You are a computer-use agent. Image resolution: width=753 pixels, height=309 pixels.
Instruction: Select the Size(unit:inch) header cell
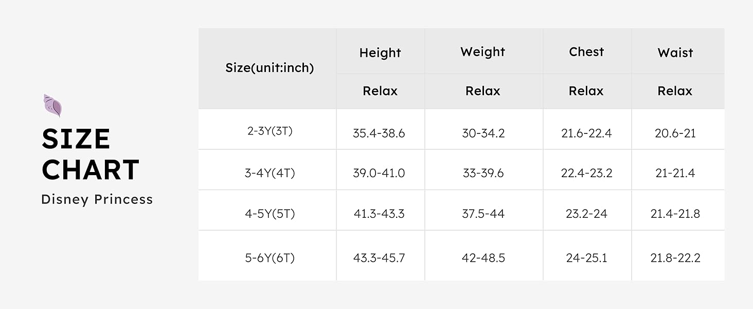270,67
